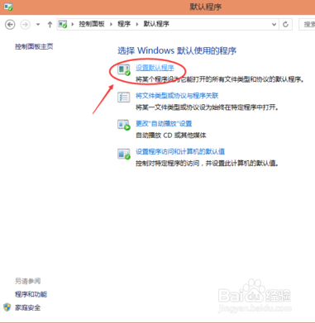Click the 另请参阅 label
The image size is (315, 323).
[x=27, y=281]
